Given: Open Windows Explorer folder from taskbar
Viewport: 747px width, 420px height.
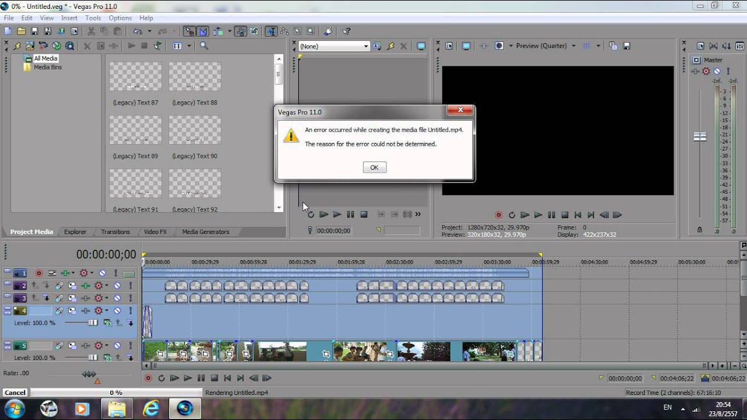Looking at the screenshot, I should 117,408.
